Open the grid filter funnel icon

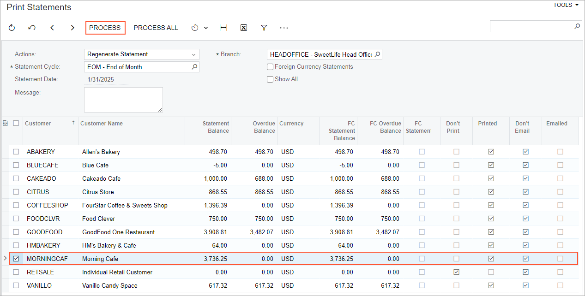coord(264,28)
